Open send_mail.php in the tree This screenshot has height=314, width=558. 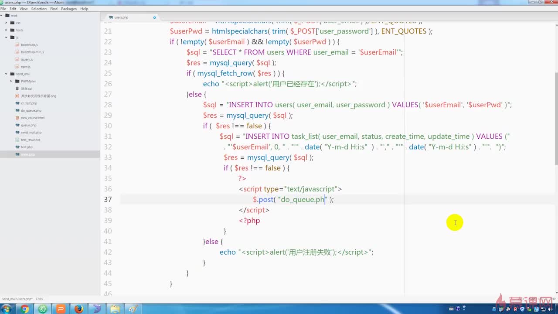(x=31, y=133)
